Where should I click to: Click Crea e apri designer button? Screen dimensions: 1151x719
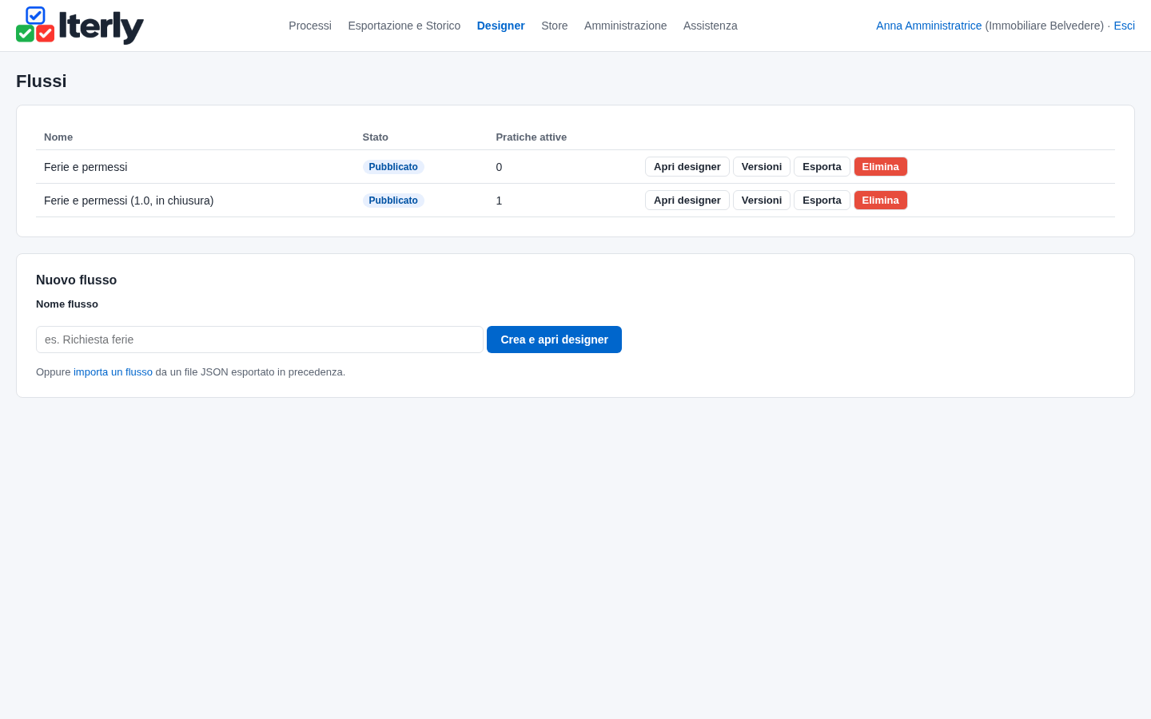pos(554,340)
